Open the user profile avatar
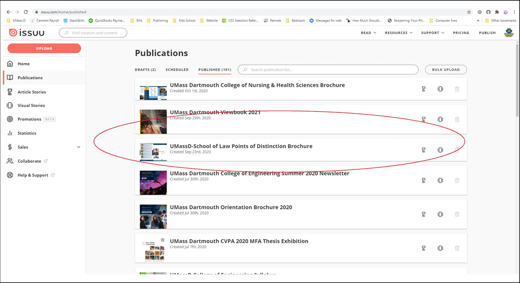This screenshot has width=520, height=283. coord(509,33)
